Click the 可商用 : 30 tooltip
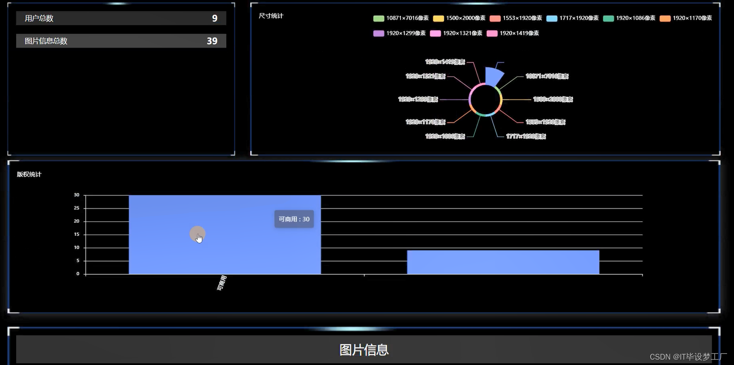734x365 pixels. point(294,219)
